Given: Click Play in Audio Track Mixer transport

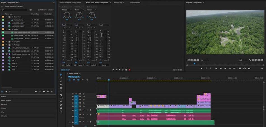Looking at the screenshot, I should (120, 70).
